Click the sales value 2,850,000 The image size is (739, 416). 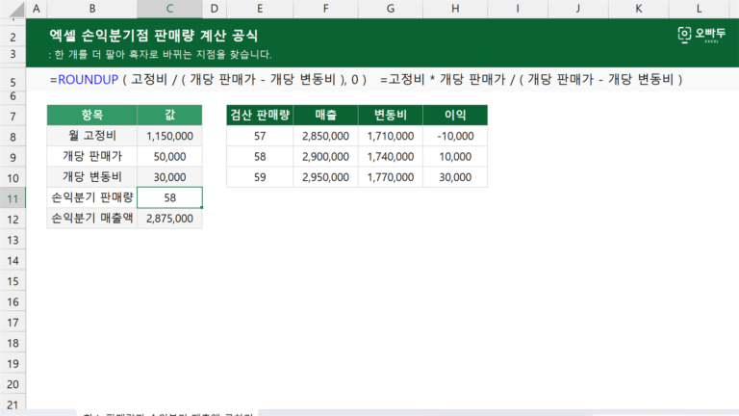coord(325,136)
